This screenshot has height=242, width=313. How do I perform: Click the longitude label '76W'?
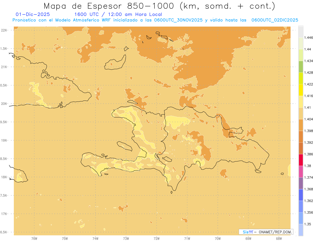pos(34,239)
